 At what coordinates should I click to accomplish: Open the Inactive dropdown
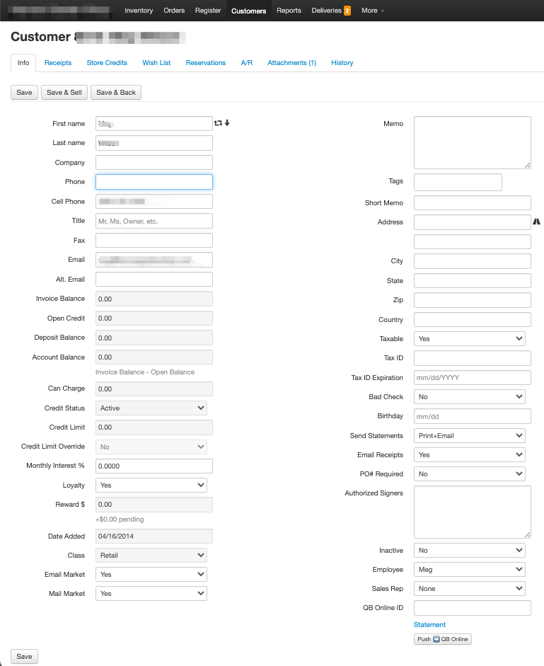(x=470, y=551)
